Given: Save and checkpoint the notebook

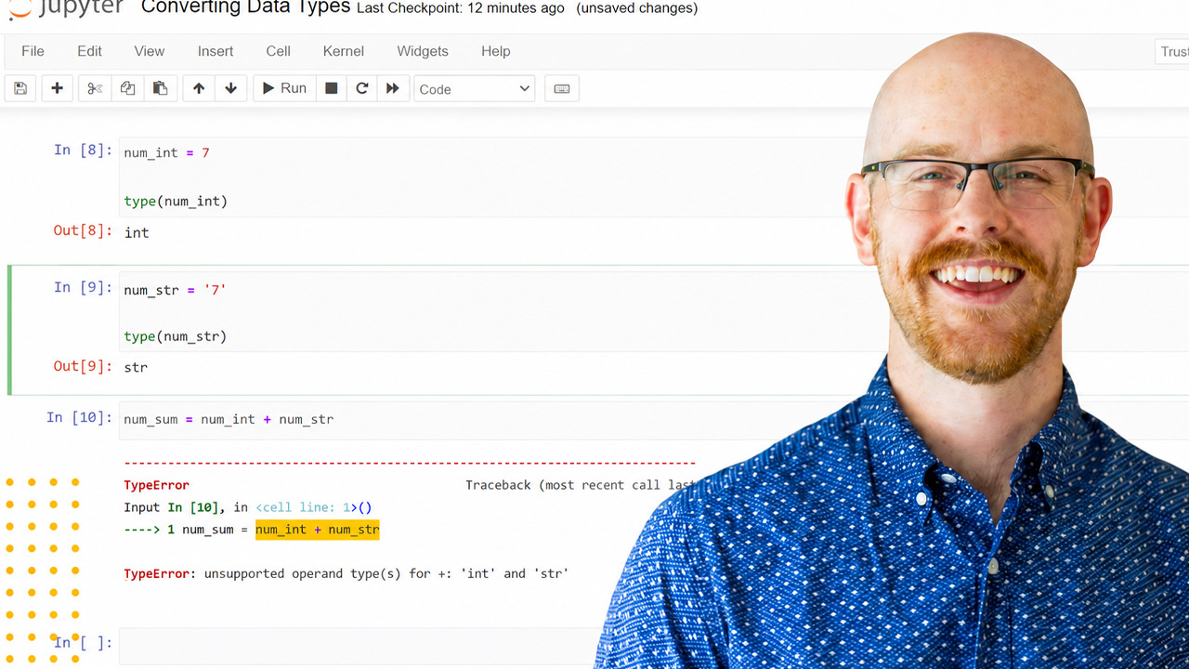Looking at the screenshot, I should pyautogui.click(x=20, y=88).
